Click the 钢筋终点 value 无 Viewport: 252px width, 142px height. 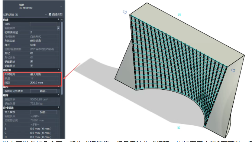tap(32, 66)
